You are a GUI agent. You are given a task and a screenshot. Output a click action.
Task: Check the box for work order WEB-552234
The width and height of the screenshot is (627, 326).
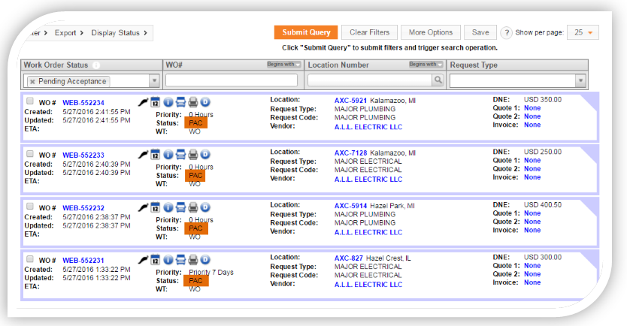[30, 101]
